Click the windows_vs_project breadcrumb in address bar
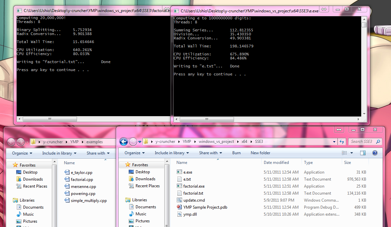 coord(216,142)
